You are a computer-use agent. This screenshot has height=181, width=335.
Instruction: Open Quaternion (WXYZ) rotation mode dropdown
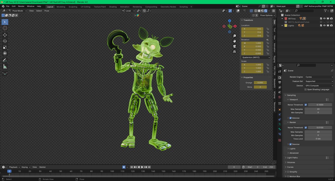[x=256, y=57]
